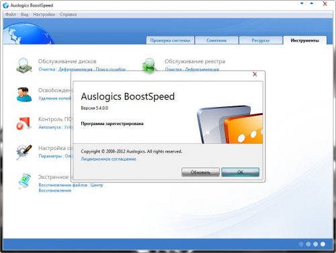Switch to Проверка системы tab

tap(170, 40)
